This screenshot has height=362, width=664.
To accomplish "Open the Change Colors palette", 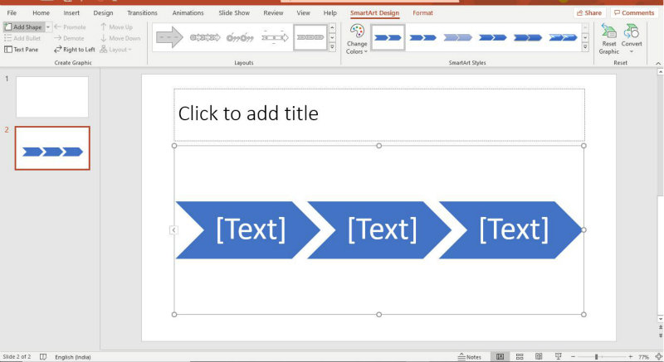I will [x=357, y=38].
